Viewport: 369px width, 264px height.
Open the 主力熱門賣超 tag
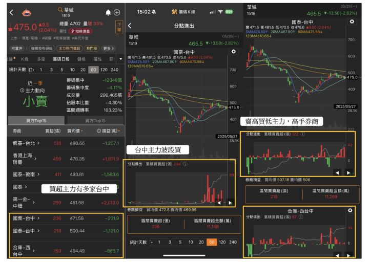[69, 49]
